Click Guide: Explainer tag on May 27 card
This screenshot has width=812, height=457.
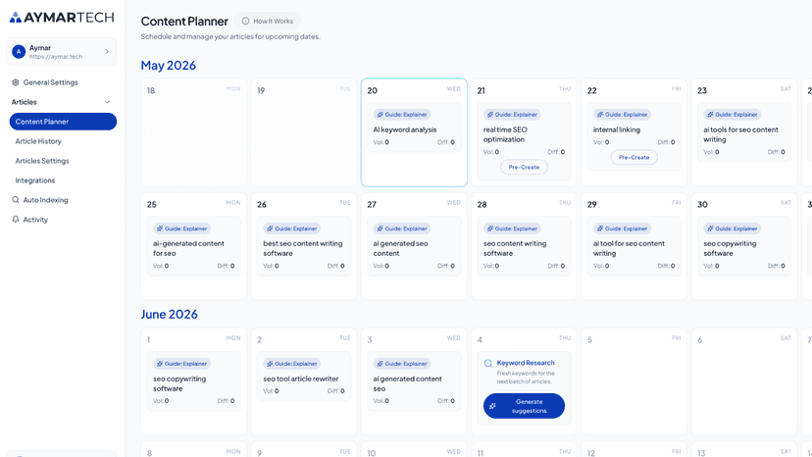pos(402,228)
